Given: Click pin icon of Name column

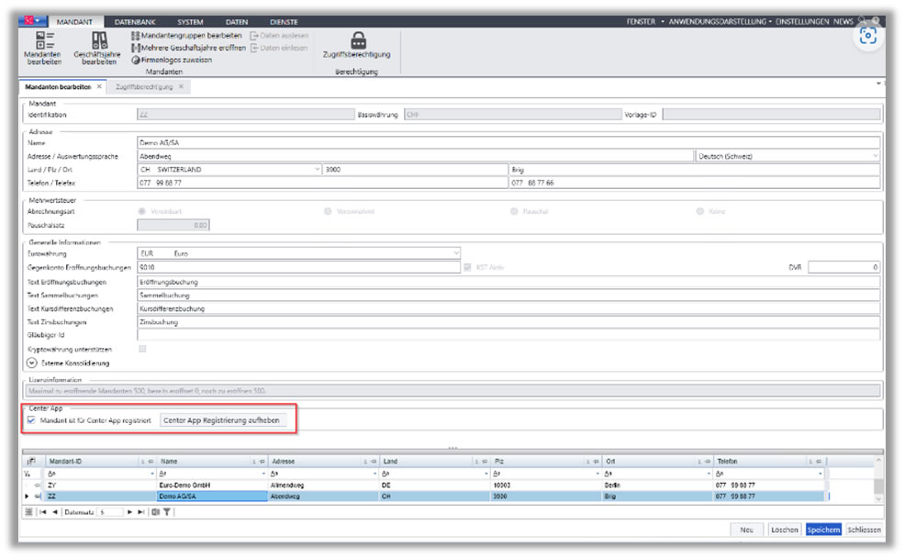Looking at the screenshot, I should tap(262, 462).
